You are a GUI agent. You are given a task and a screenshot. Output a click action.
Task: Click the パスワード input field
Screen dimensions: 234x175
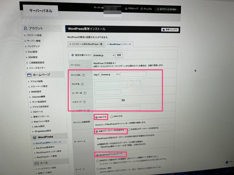tap(108, 101)
